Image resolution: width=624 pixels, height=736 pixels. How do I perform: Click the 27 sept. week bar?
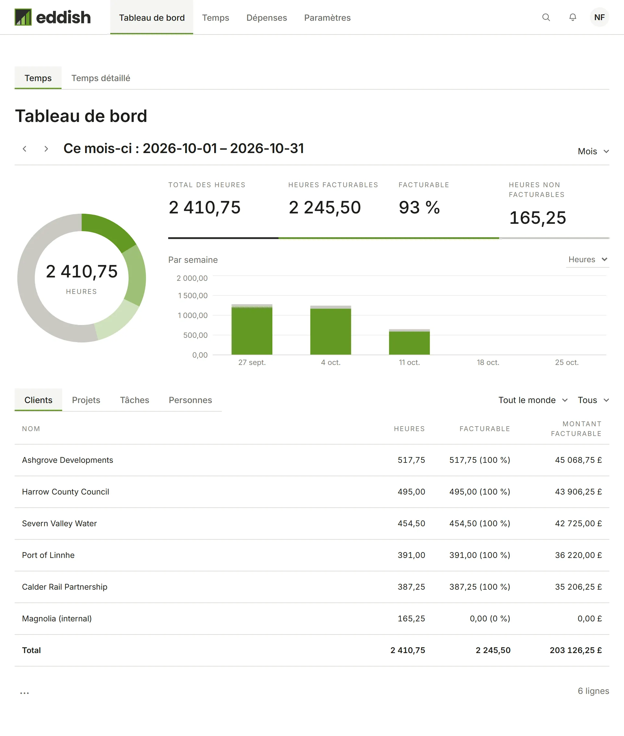click(x=252, y=330)
